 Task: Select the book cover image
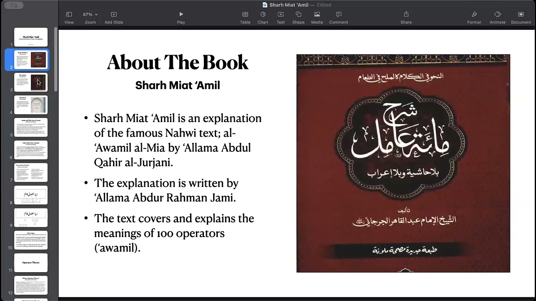403,163
